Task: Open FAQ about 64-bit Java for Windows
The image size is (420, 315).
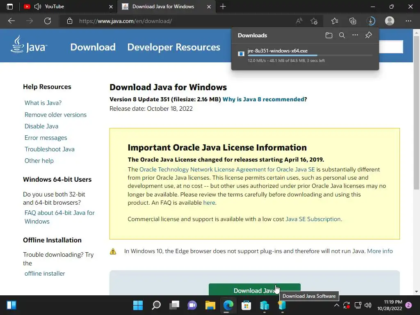Action: pos(59,217)
